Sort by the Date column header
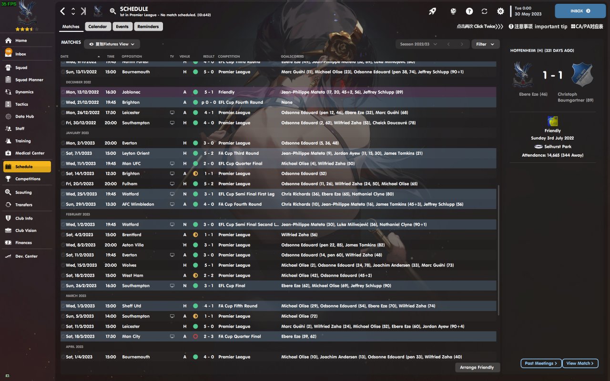 coord(64,57)
